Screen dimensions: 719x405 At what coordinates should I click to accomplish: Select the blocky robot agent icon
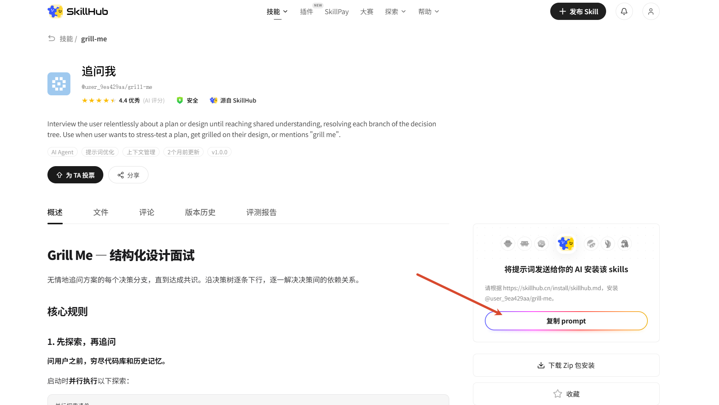point(525,243)
